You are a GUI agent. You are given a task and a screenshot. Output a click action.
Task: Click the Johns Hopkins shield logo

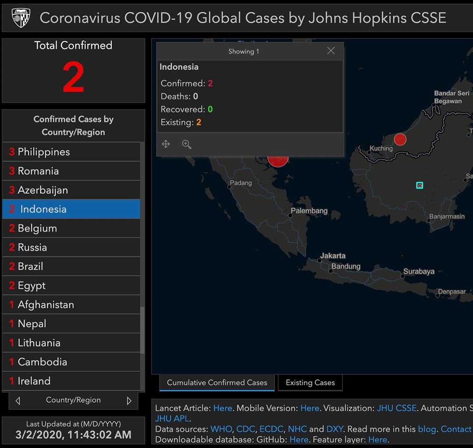tap(21, 18)
